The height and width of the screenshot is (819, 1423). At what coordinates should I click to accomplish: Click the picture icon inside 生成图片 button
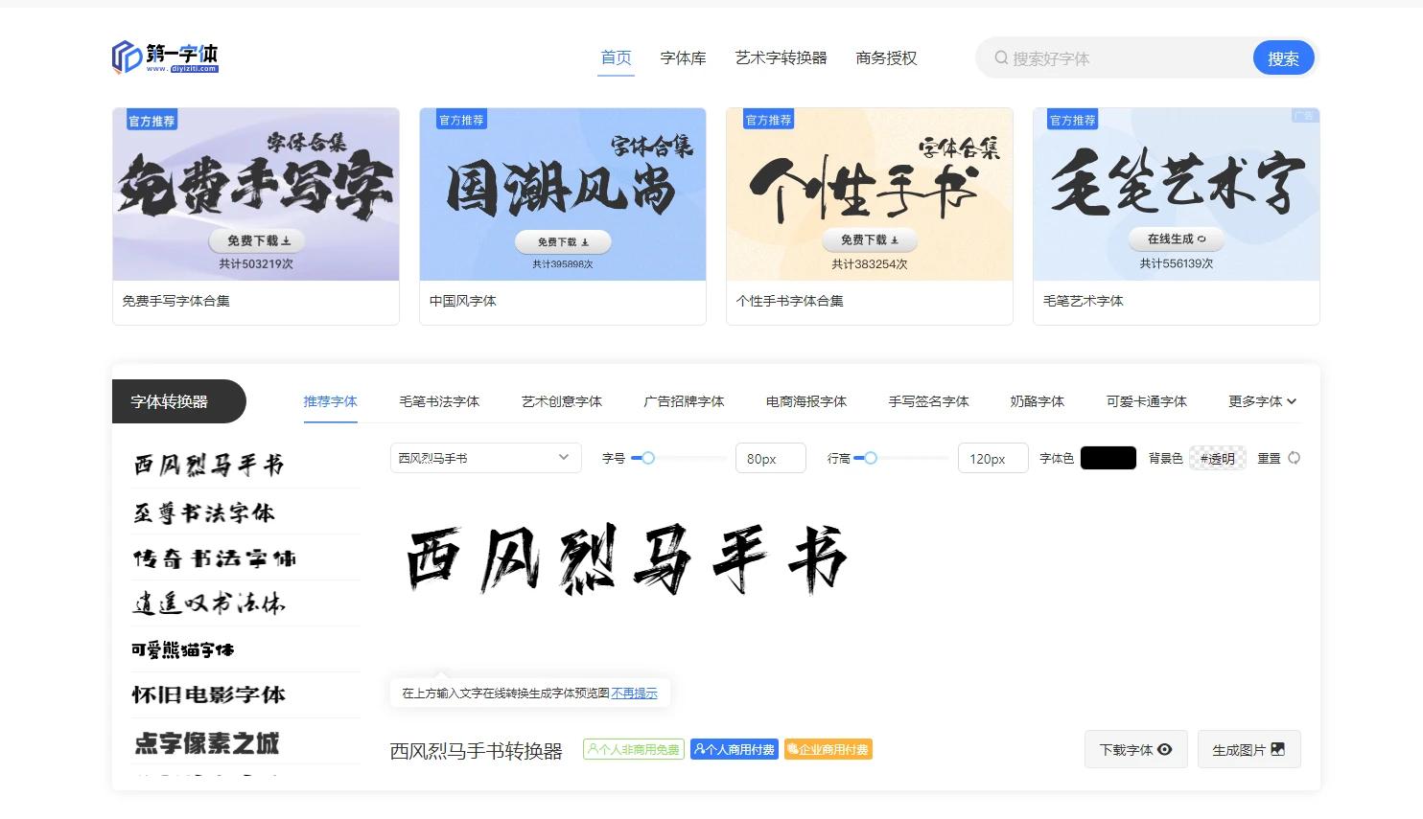pos(1276,749)
